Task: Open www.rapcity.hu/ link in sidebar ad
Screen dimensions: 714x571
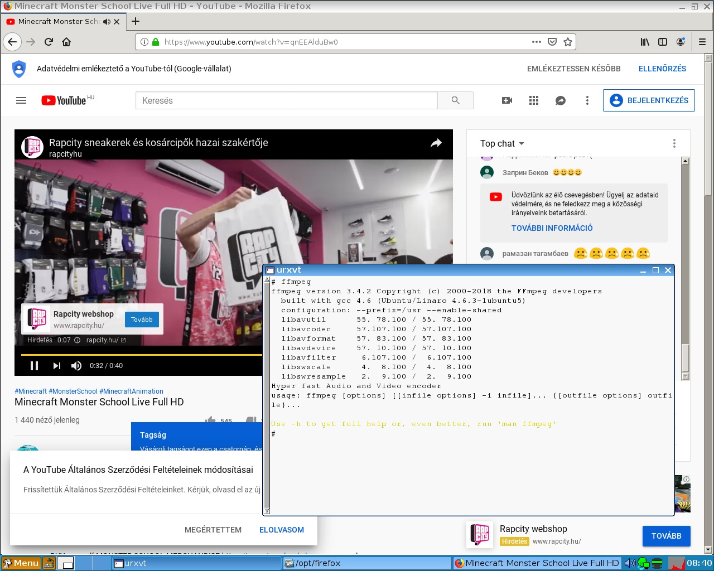Action: tap(557, 541)
